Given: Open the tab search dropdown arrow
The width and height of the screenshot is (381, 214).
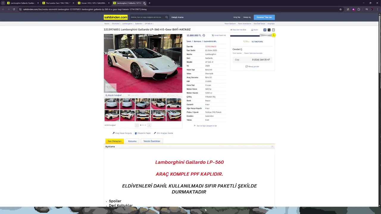Looking at the screenshot, I should [3, 3].
